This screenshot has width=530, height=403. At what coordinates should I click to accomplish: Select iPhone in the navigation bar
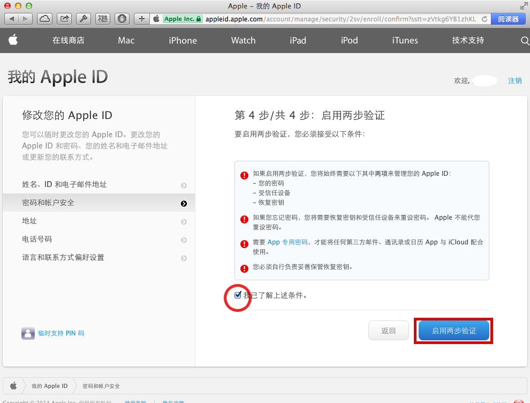pos(183,40)
